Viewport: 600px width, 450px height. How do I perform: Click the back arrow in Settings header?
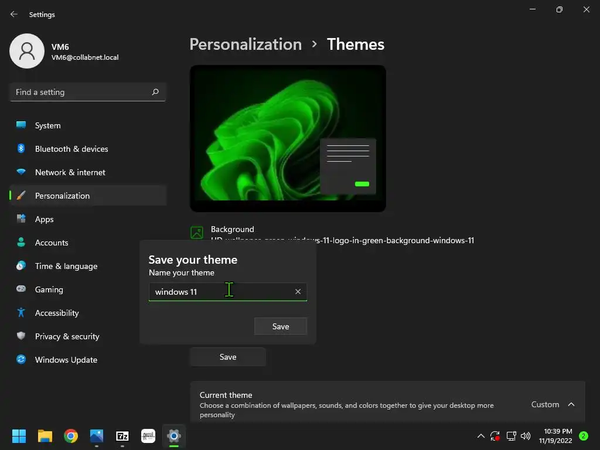(x=14, y=14)
